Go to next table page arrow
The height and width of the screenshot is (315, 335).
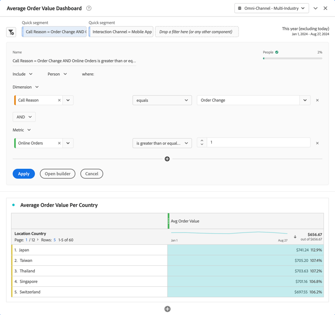tap(38, 240)
